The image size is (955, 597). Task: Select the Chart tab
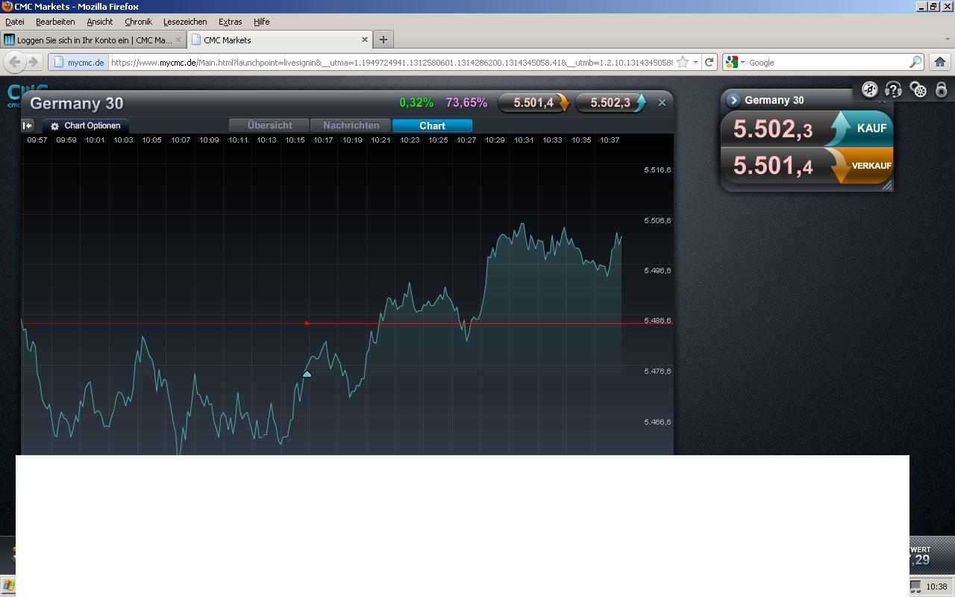tap(432, 125)
